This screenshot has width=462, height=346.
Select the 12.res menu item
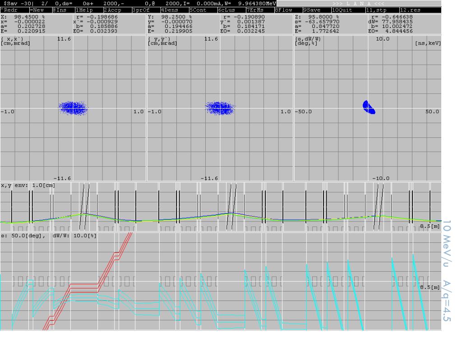[411, 10]
